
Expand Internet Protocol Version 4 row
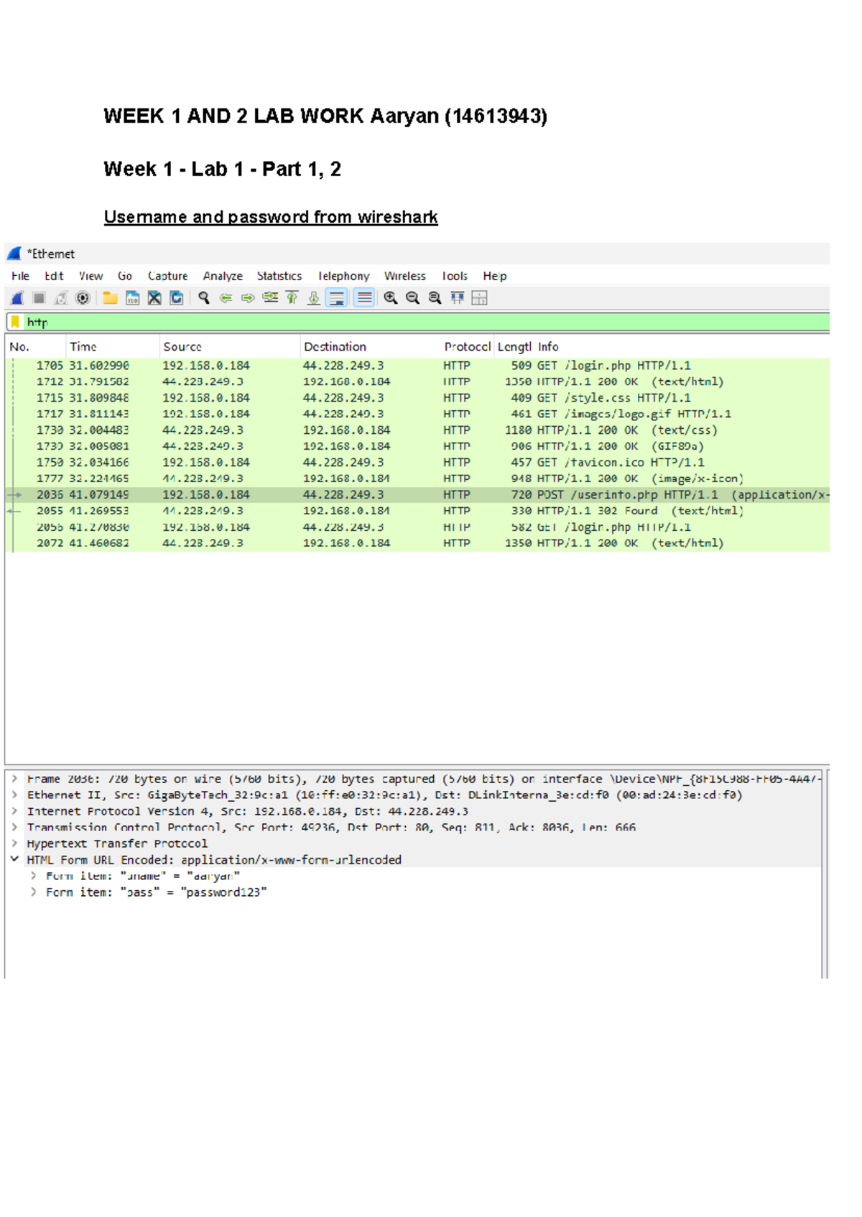(x=14, y=811)
